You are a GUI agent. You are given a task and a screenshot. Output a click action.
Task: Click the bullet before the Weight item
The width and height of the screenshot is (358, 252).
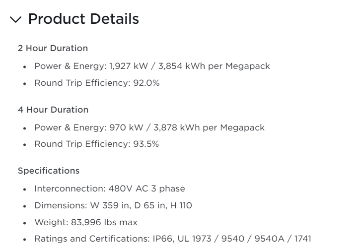click(x=25, y=223)
